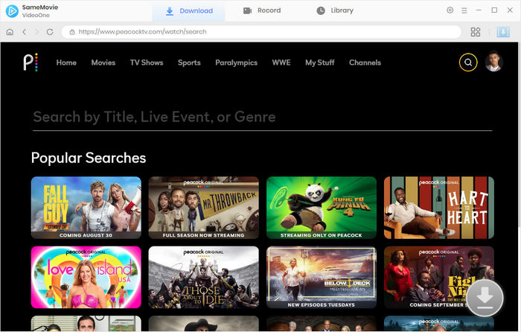
Task: Click the blue download queue icon
Action: coord(503,32)
